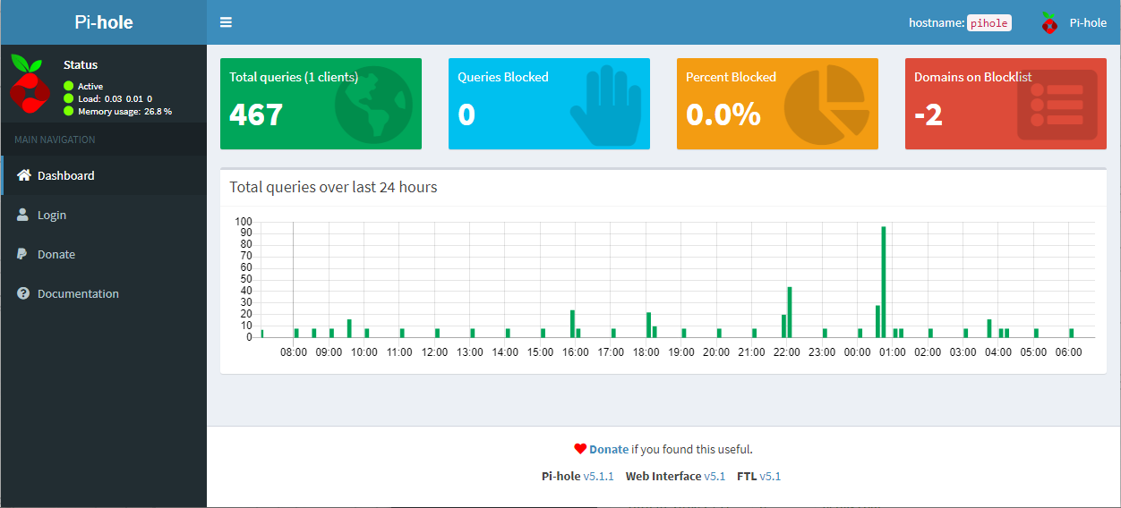Image resolution: width=1121 pixels, height=508 pixels.
Task: Open the Dashboard navigation item
Action: tap(65, 175)
